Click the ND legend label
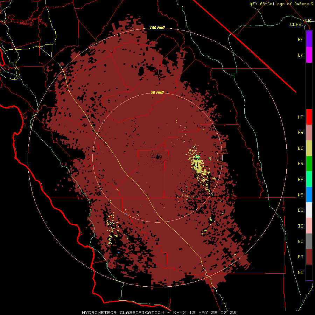 (300, 273)
